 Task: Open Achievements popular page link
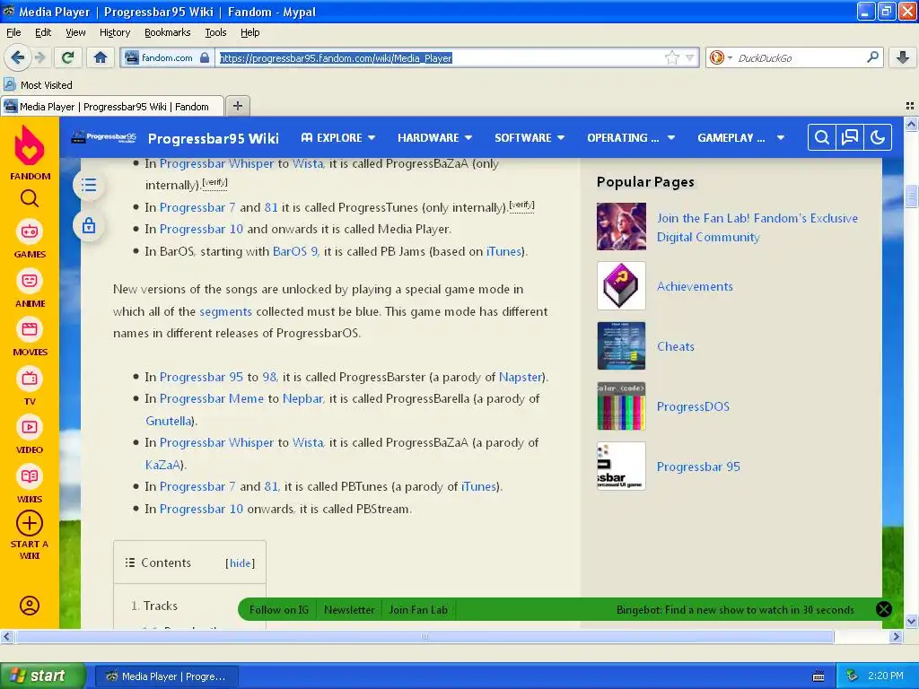[695, 286]
